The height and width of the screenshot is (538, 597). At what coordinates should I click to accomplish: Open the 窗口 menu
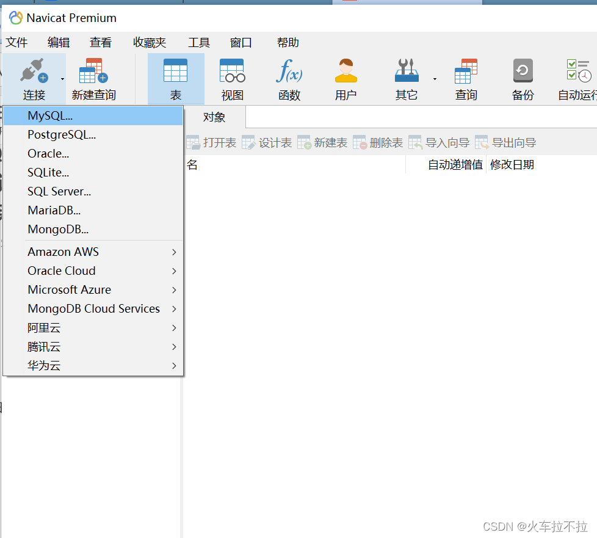(x=241, y=42)
